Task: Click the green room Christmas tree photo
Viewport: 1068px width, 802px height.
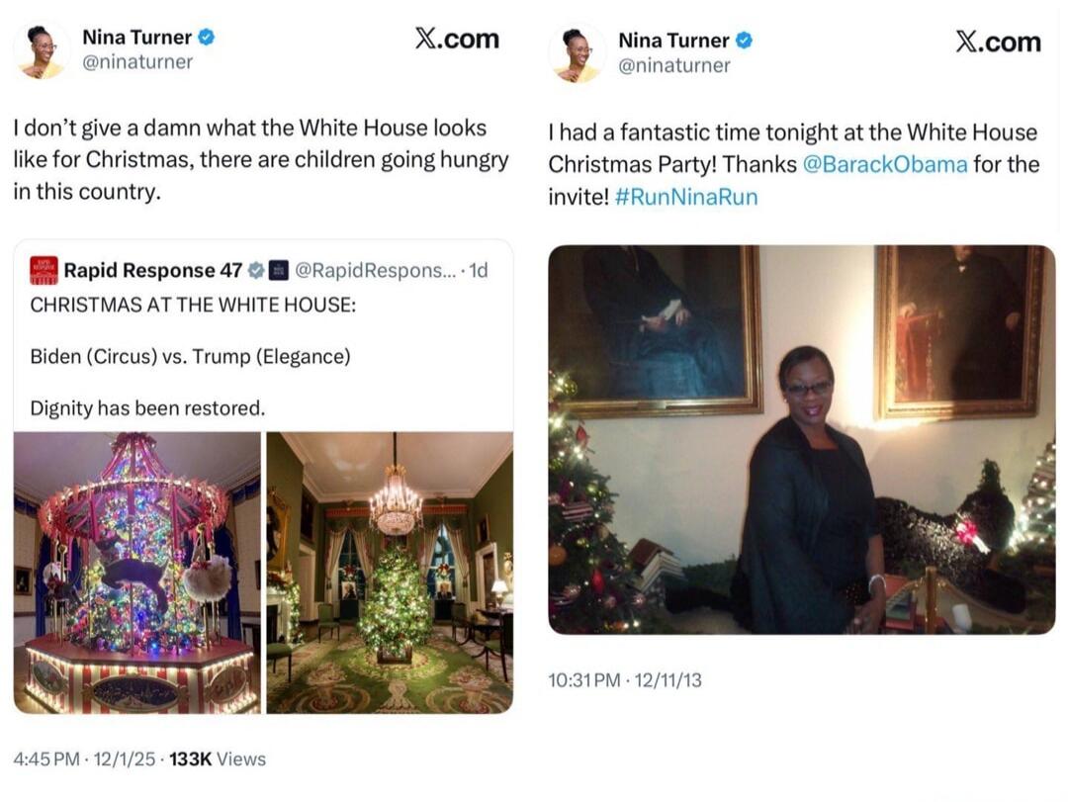Action: tap(390, 569)
